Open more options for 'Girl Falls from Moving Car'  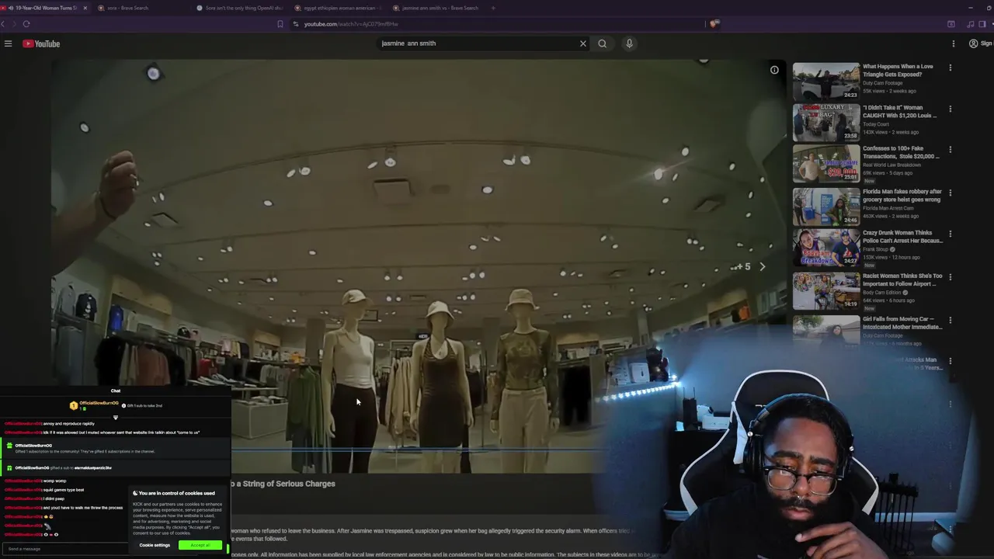[x=951, y=320]
